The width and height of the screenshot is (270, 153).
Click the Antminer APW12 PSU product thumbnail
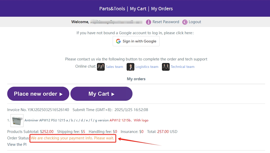tap(17, 120)
